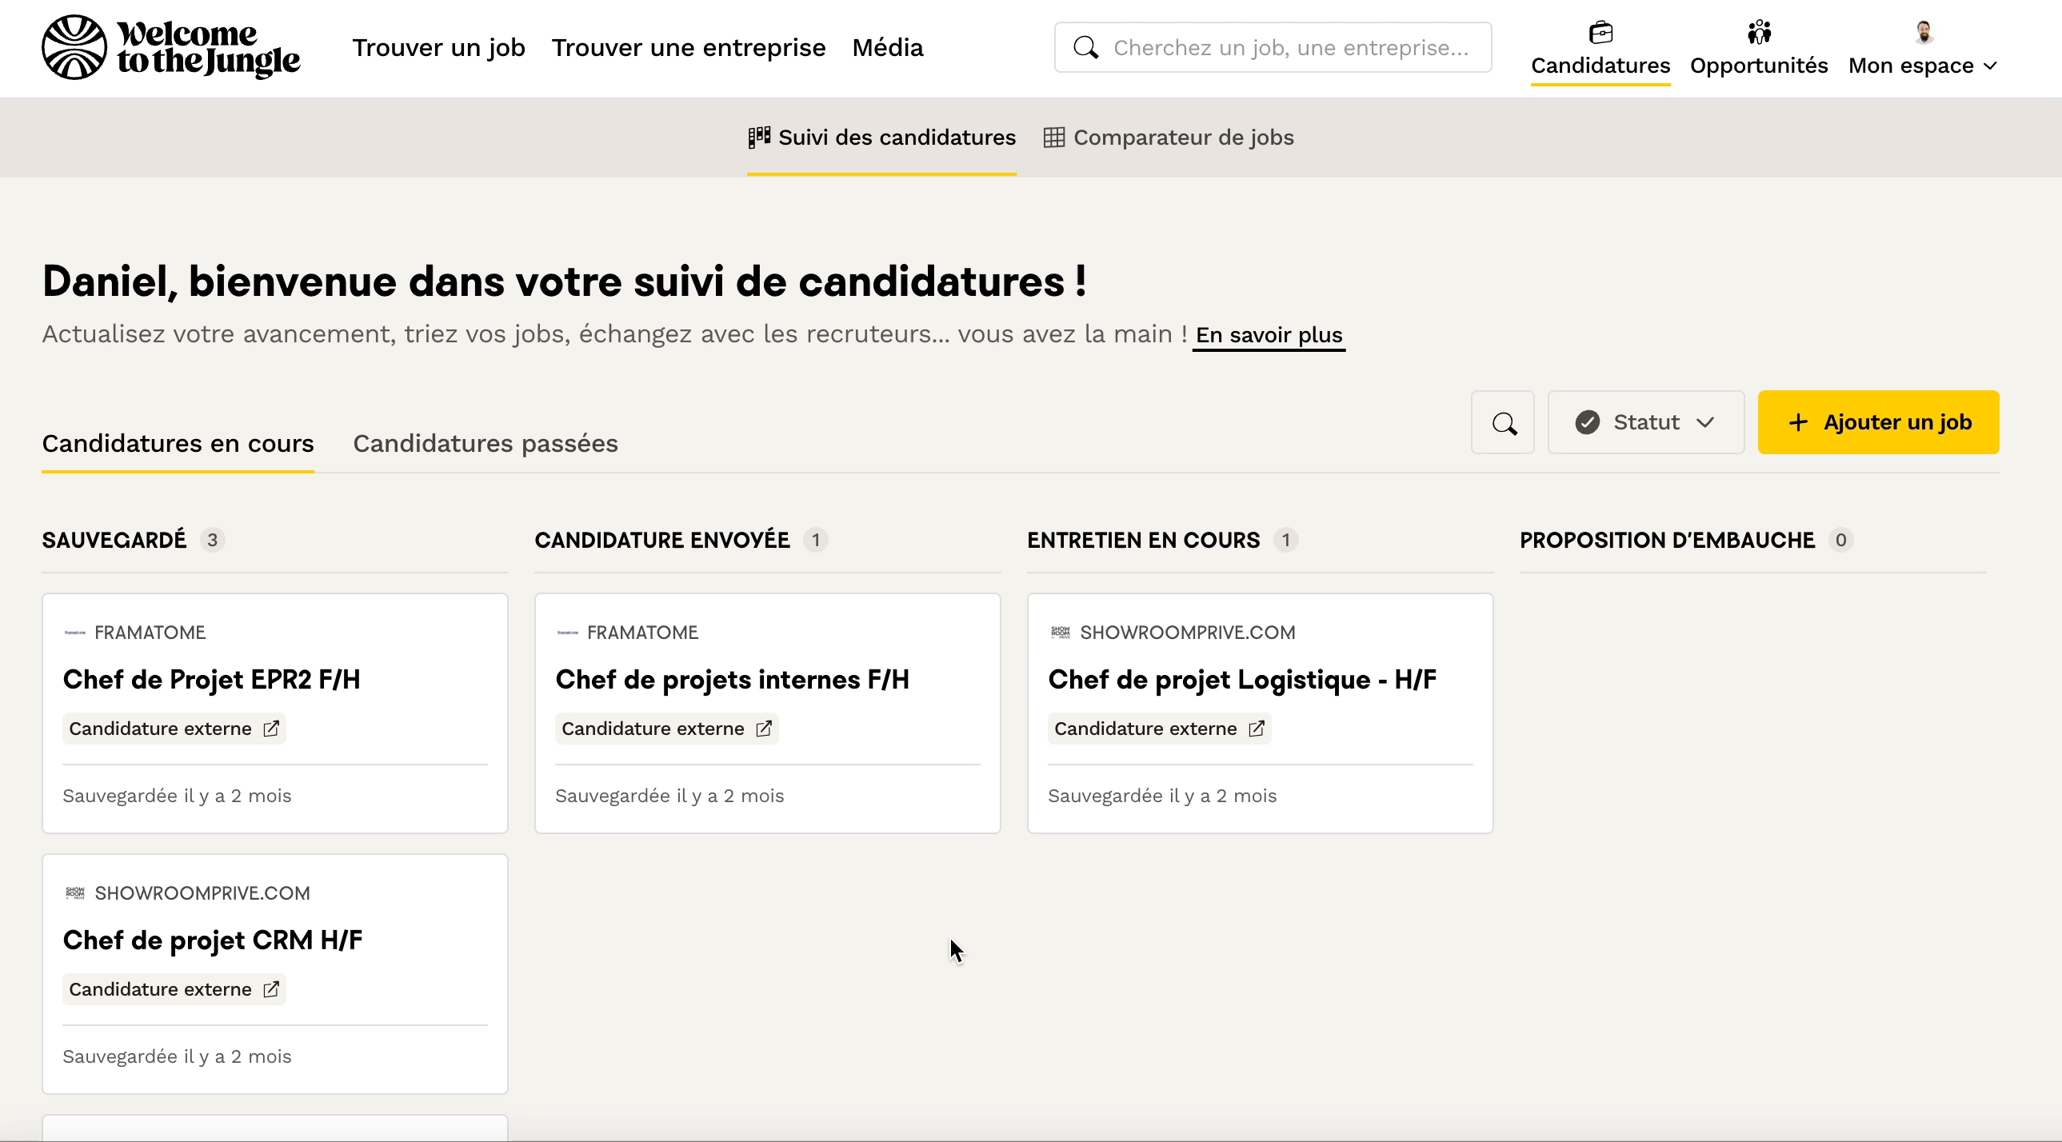
Task: Open external link icon on Logistique card
Action: [1257, 729]
